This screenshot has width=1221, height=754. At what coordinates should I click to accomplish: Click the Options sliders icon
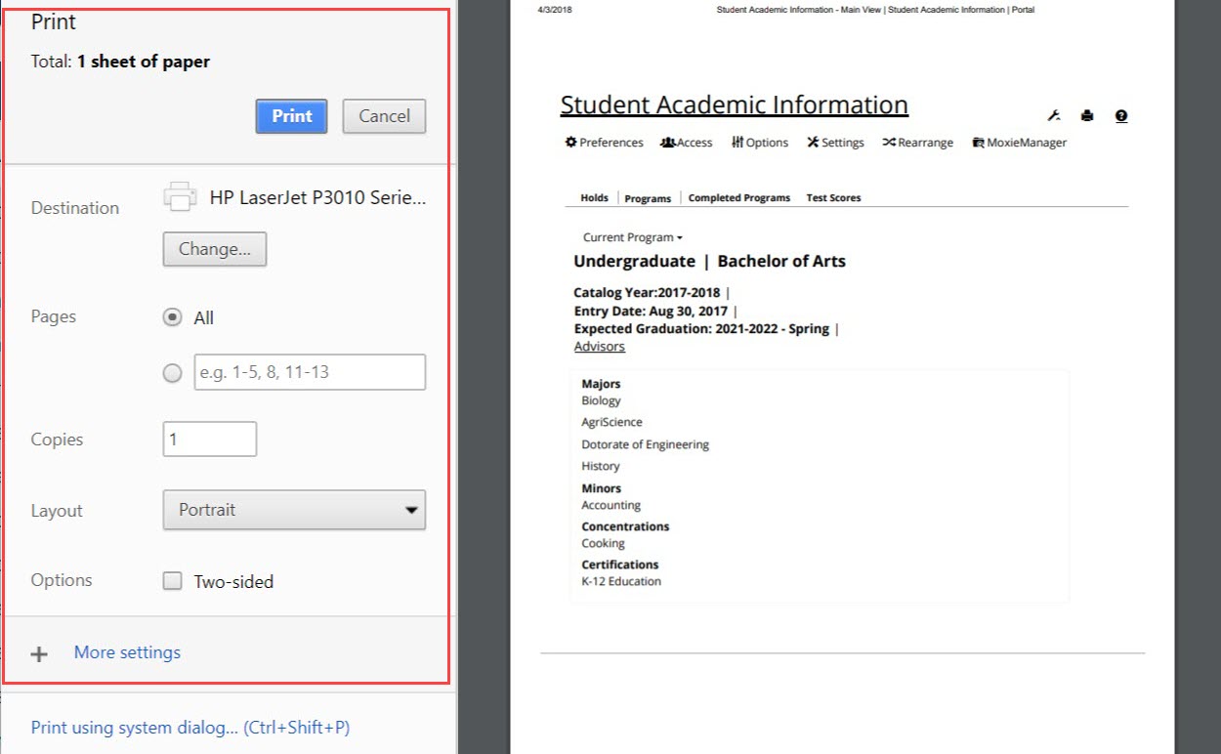point(737,143)
